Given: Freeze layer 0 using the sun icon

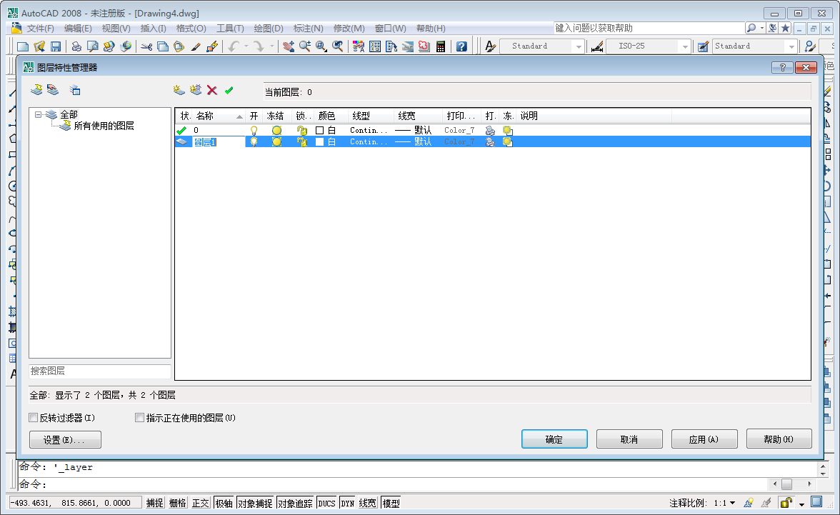Looking at the screenshot, I should point(276,130).
